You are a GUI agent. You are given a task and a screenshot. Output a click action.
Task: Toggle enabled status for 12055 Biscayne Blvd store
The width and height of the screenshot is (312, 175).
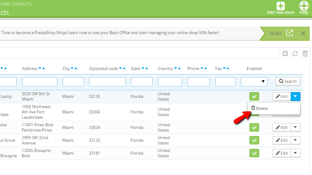pos(254,153)
